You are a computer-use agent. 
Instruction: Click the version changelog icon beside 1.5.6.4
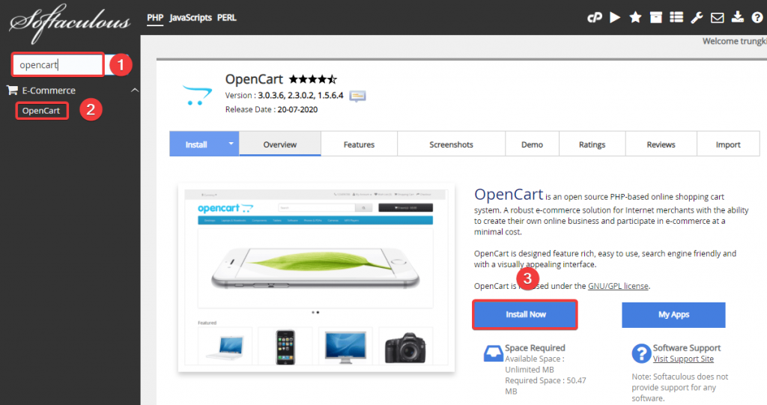point(357,96)
